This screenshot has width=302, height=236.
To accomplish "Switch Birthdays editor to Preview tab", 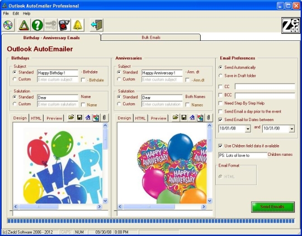I will [54, 118].
